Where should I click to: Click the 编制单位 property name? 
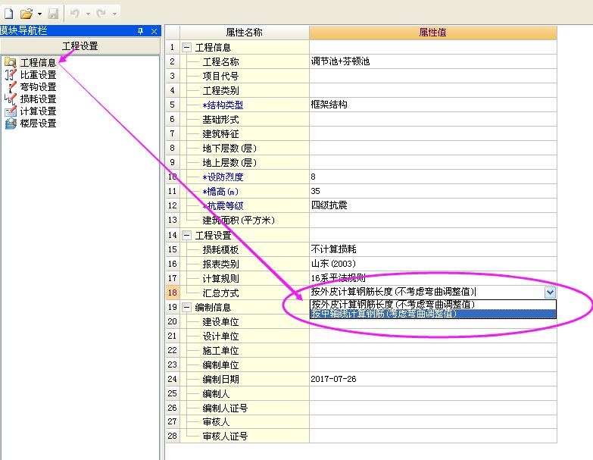(x=220, y=365)
